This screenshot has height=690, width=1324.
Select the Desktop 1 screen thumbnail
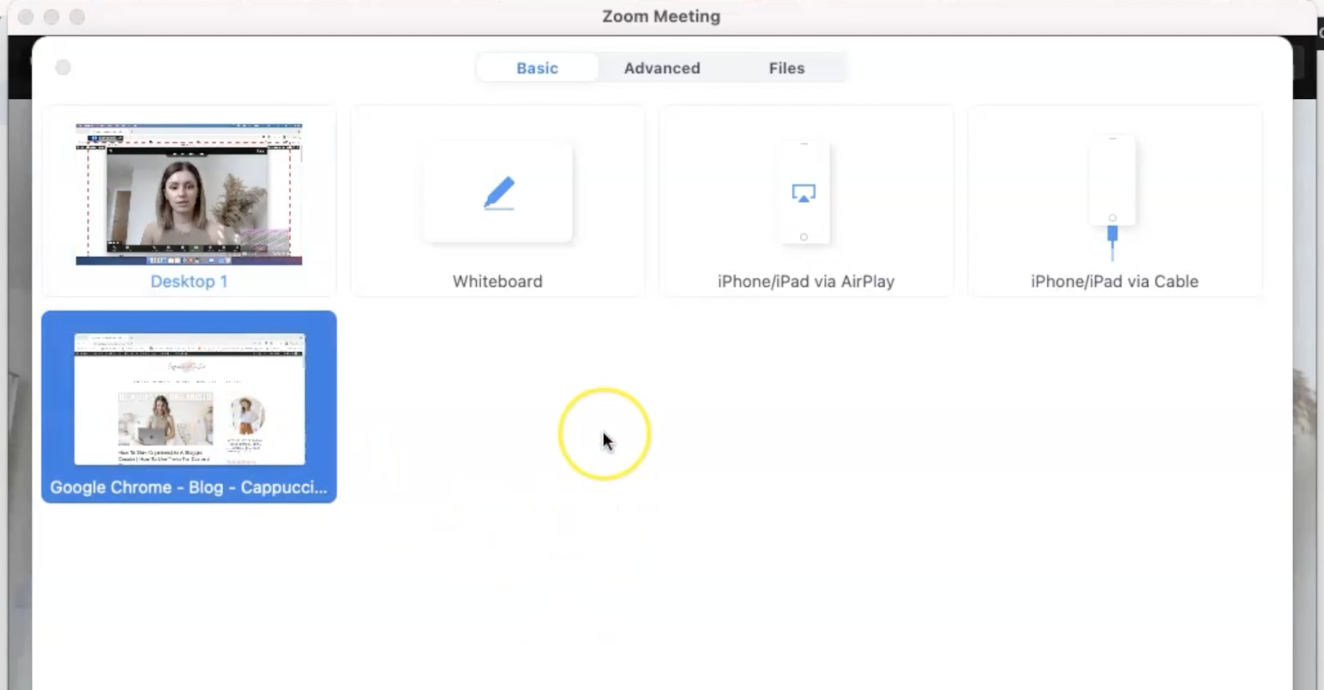189,194
